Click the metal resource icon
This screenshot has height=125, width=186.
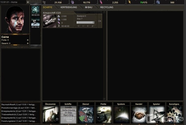[x=44, y=2]
